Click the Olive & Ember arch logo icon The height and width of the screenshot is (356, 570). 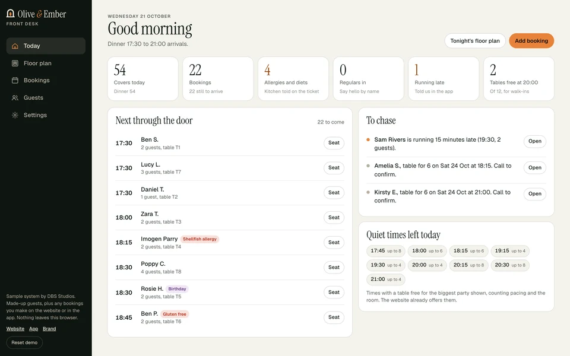coord(11,14)
